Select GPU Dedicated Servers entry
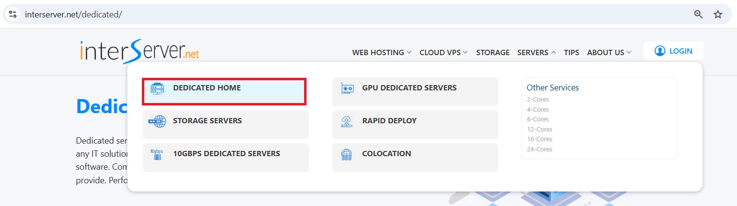Viewport: 737px width, 206px height. point(415,92)
